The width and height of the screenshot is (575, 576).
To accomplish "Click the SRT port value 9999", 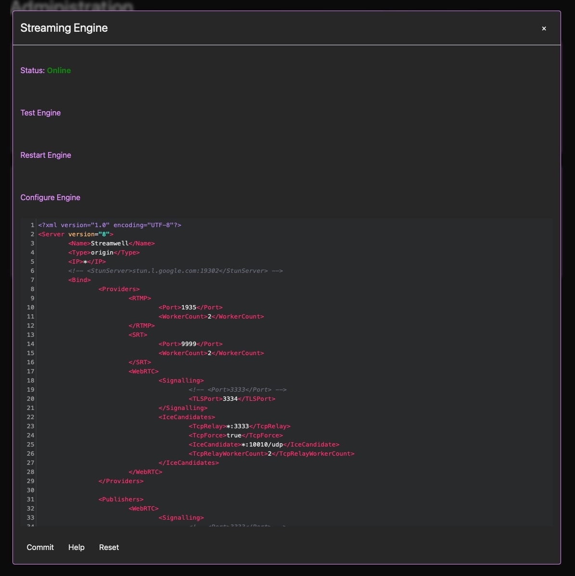I will 189,344.
